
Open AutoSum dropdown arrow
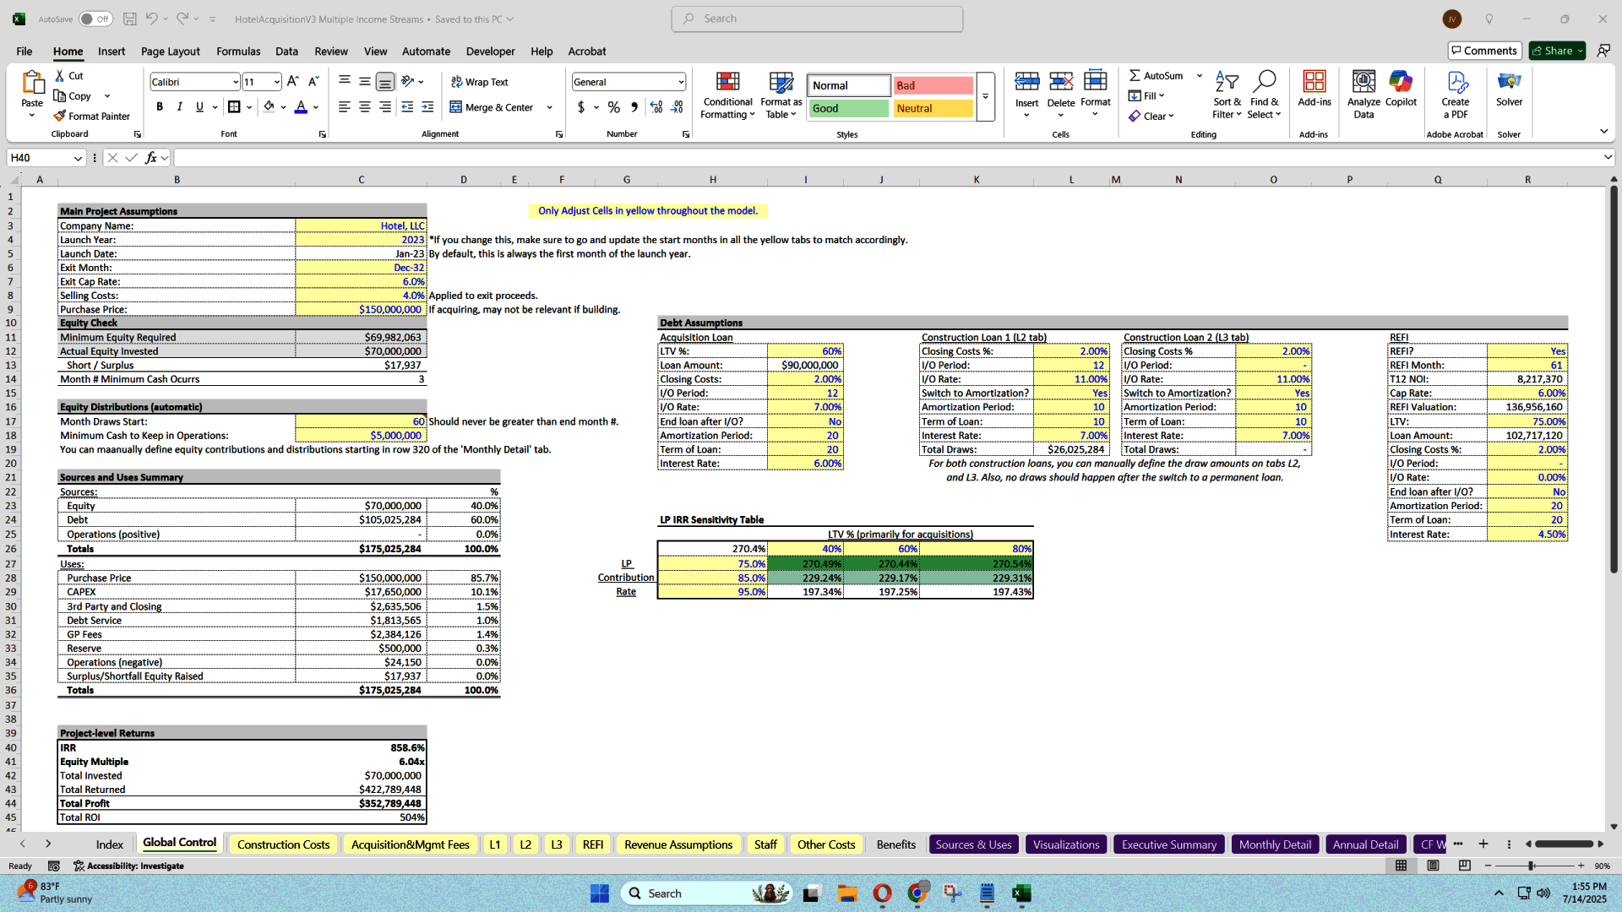[1200, 76]
